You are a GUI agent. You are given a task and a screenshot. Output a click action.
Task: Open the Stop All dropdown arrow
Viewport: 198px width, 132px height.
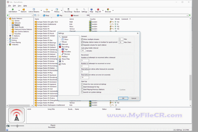pos(103,10)
